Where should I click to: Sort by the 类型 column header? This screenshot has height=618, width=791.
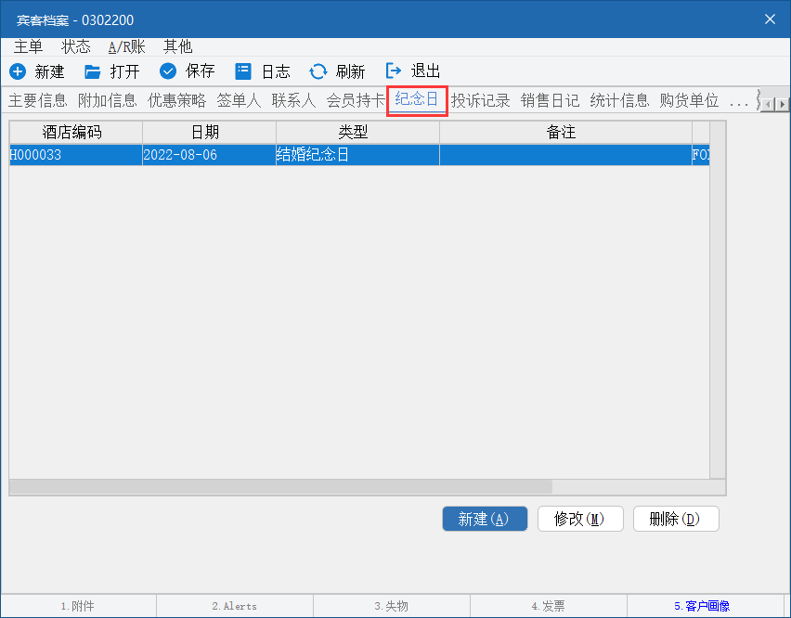tap(357, 132)
